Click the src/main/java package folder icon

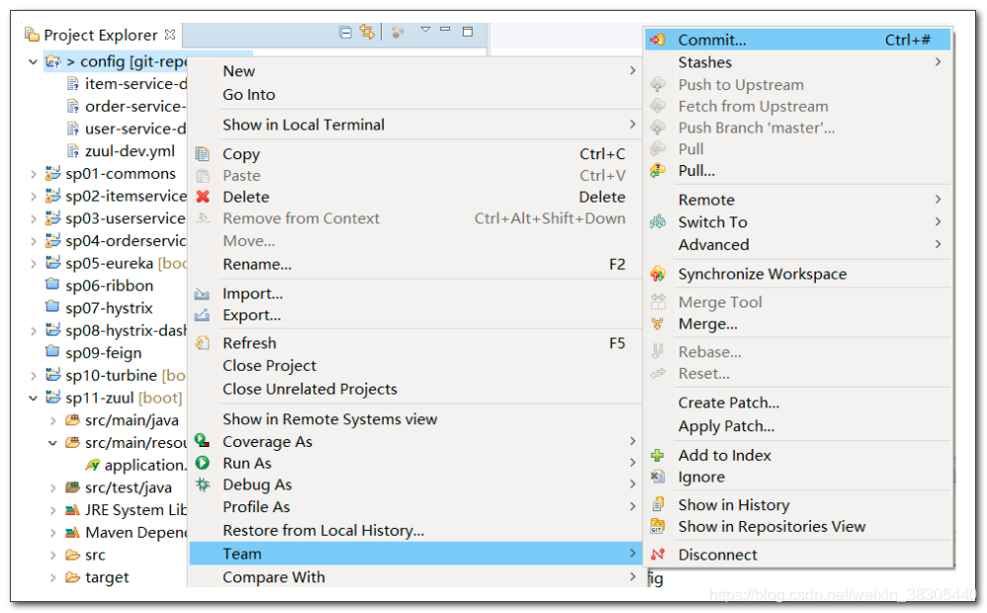click(73, 420)
